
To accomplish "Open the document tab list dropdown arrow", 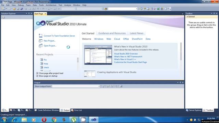I will (182, 14).
